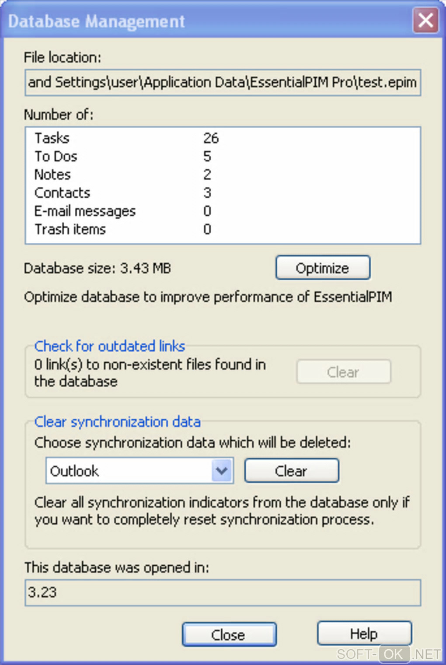
Task: Click the Outlook text in the synchronization combo box
Action: tap(75, 471)
